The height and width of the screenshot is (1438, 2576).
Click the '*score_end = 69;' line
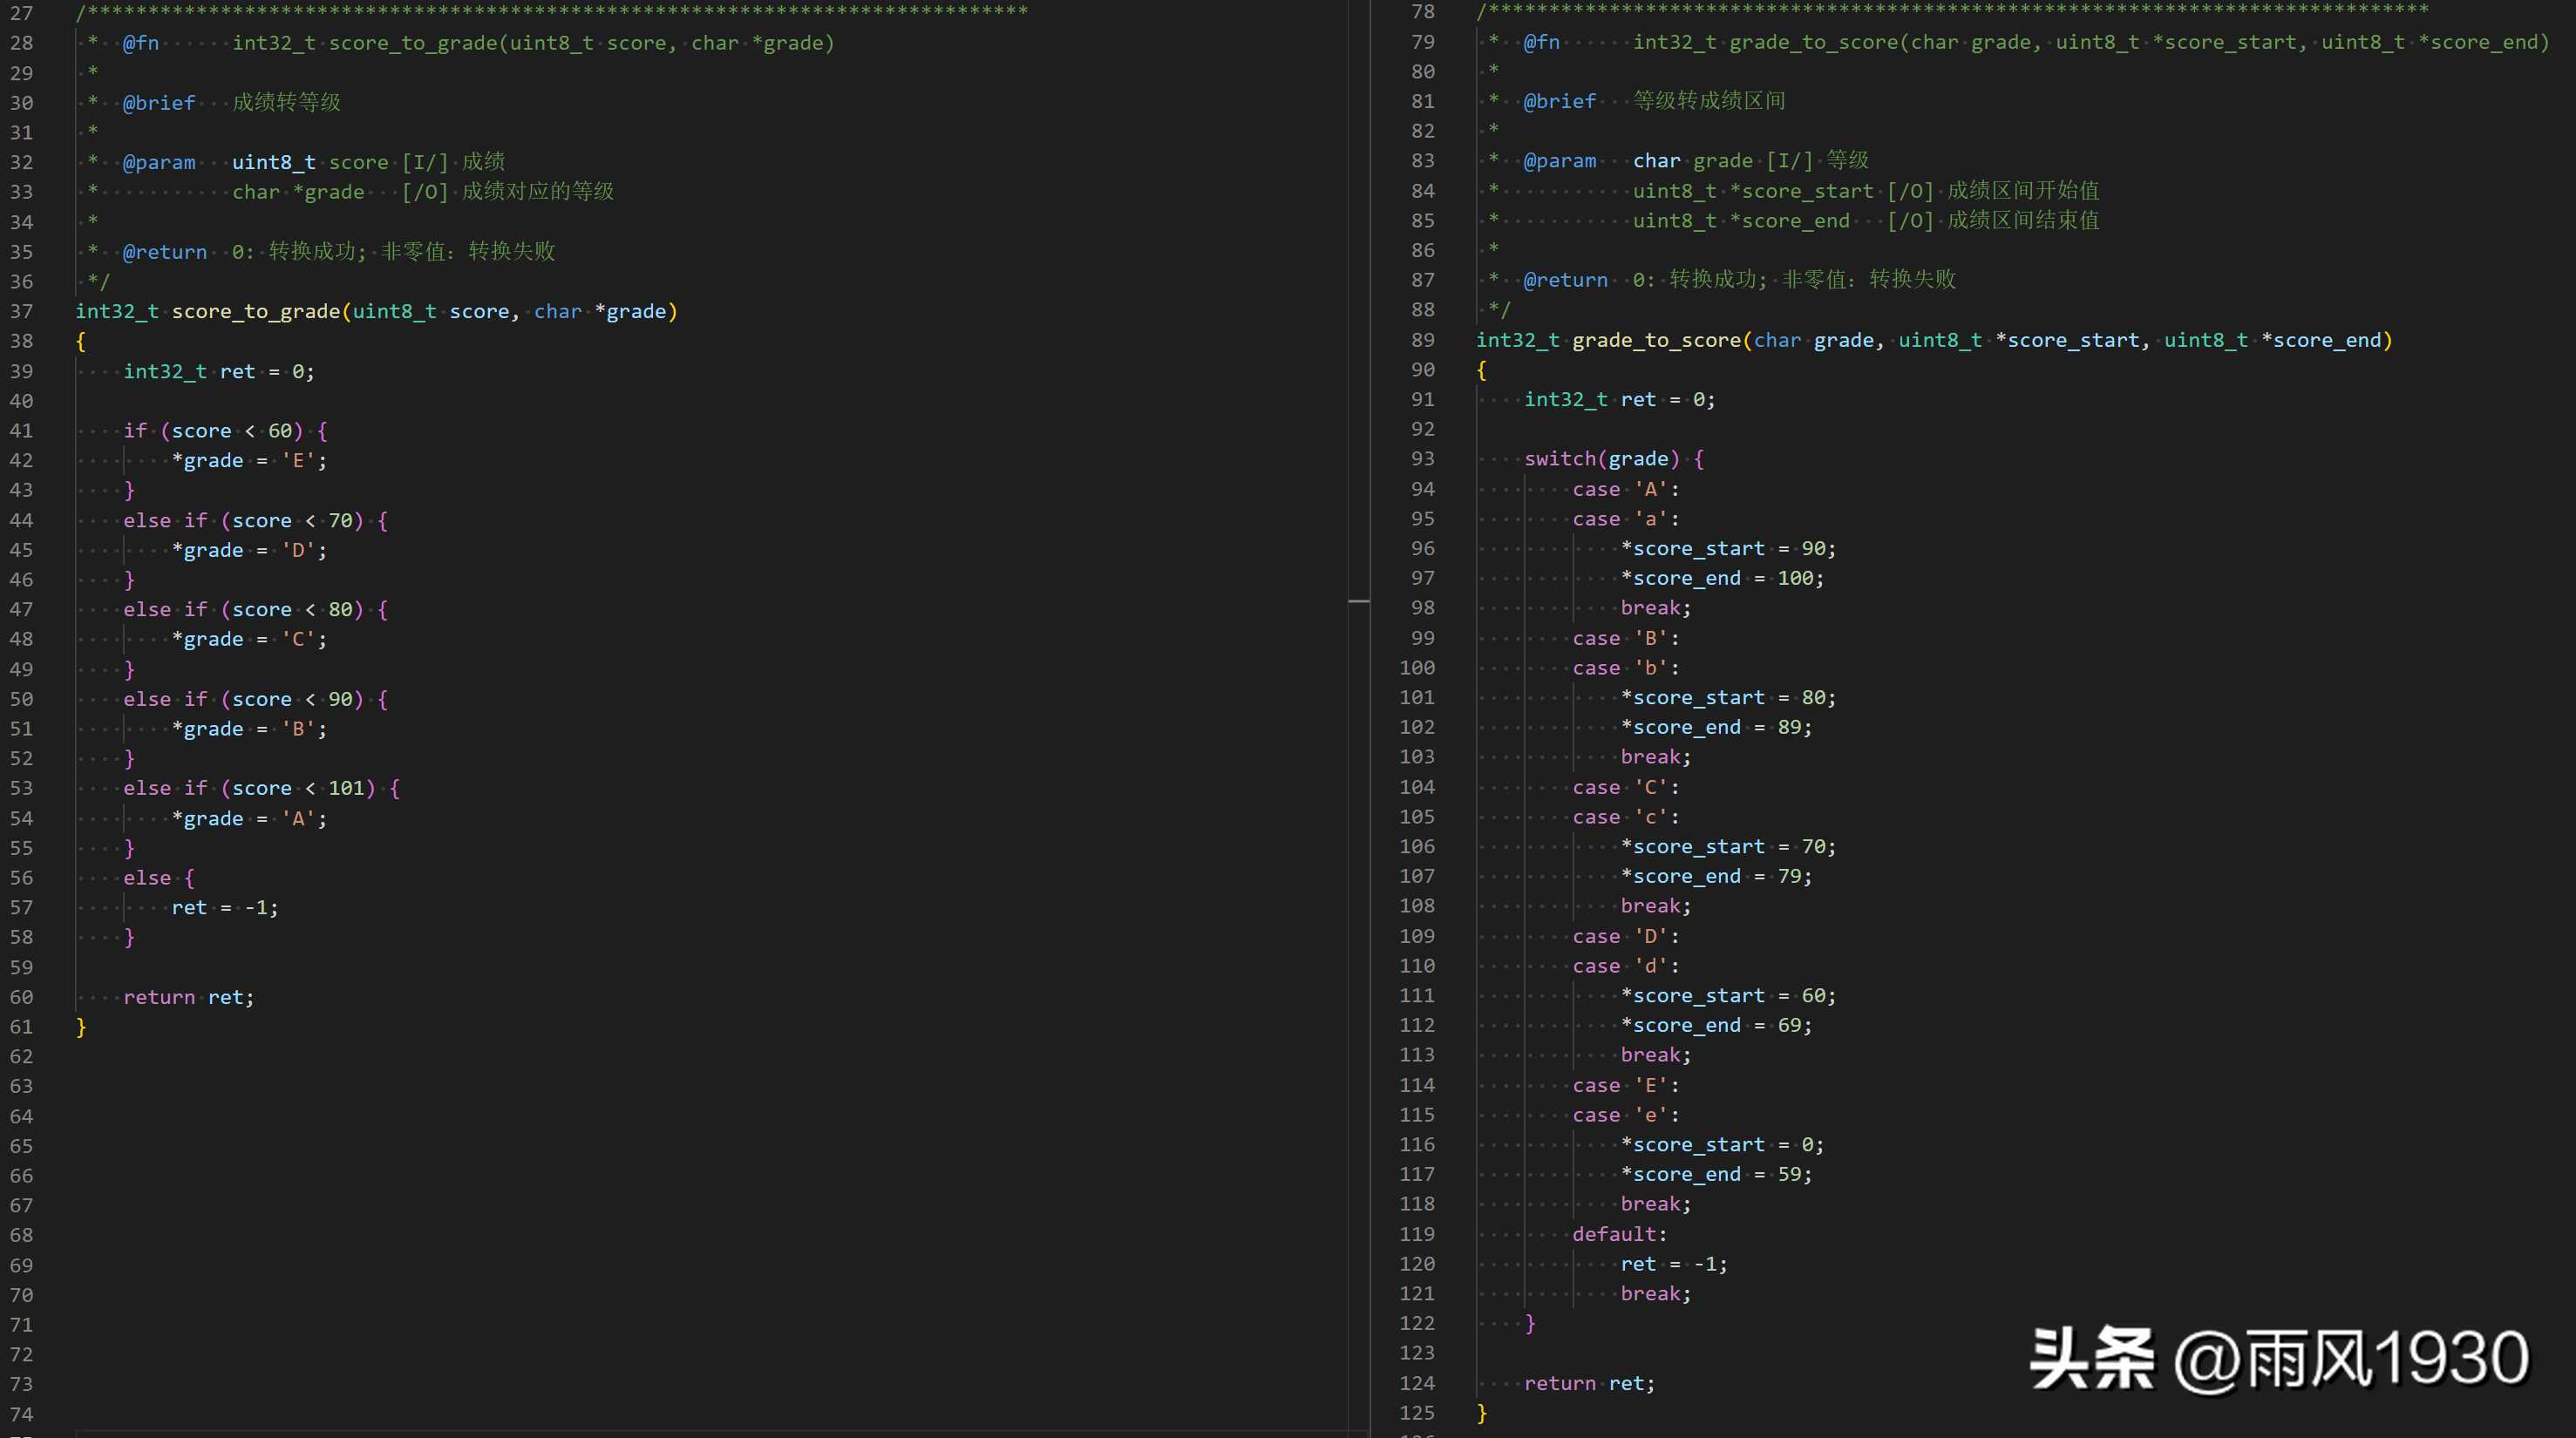click(1716, 1025)
